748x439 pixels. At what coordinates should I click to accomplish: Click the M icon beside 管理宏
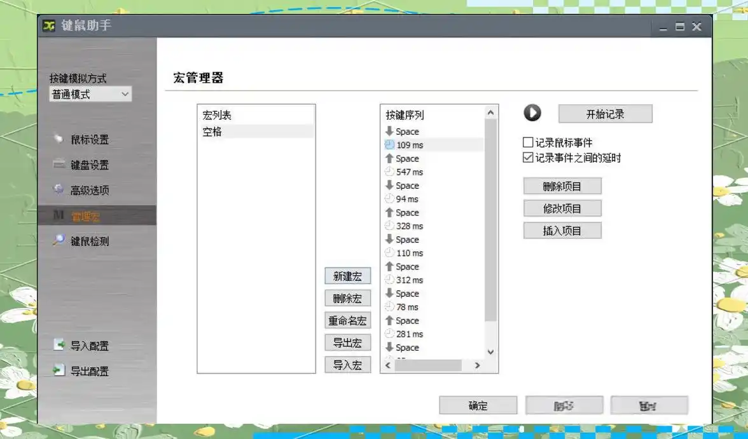pos(58,215)
